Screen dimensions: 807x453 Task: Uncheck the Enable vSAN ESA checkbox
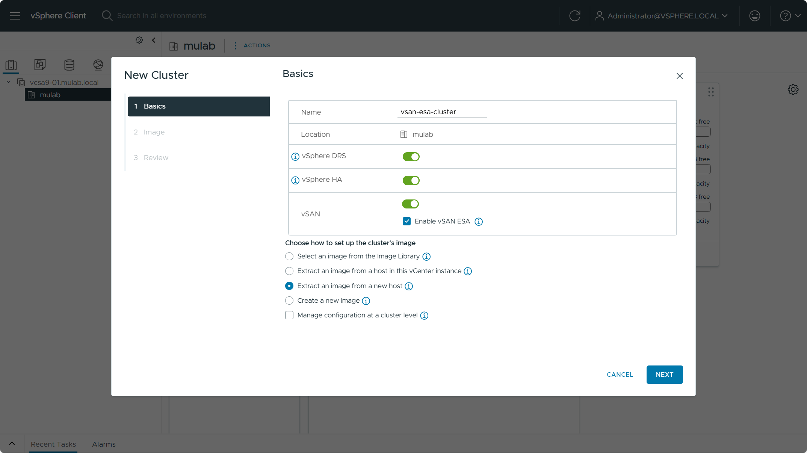pos(407,221)
